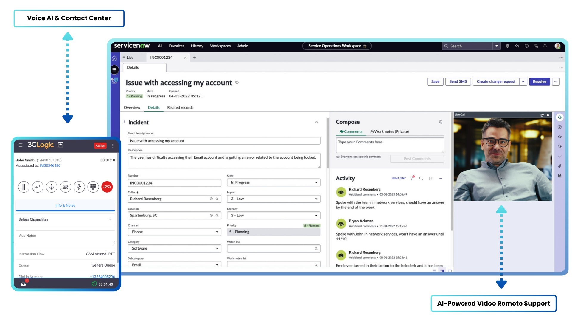Expand the Create change request dropdown arrow
This screenshot has height=322, width=572.
(x=523, y=82)
